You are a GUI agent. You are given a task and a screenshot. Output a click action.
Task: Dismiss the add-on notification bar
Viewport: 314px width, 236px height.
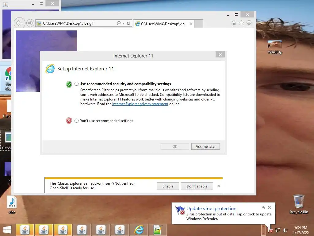tap(218, 186)
